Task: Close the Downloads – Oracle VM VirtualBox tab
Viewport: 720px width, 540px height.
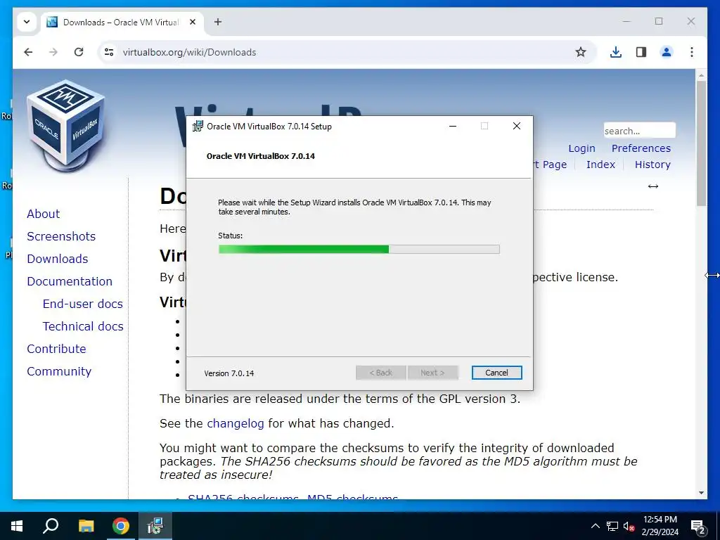Action: [x=193, y=22]
